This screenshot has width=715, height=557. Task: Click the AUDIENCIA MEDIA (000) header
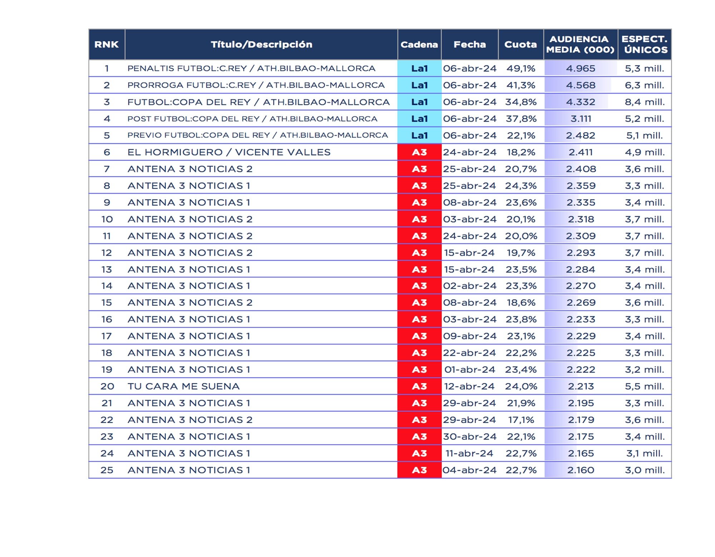click(580, 44)
